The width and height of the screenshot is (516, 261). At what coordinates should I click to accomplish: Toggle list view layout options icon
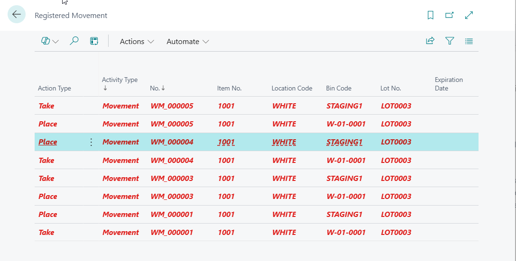tap(469, 41)
